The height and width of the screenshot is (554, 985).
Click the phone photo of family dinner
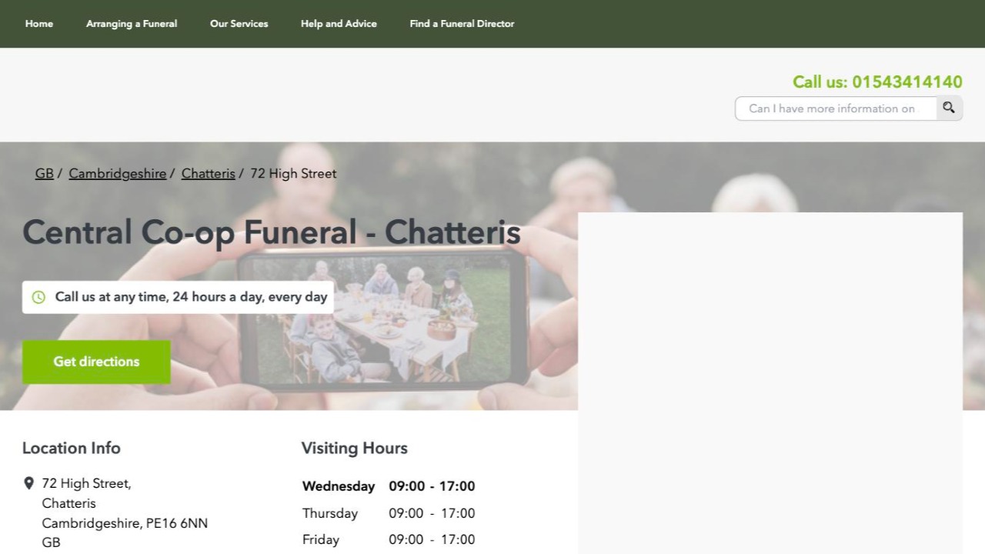383,320
